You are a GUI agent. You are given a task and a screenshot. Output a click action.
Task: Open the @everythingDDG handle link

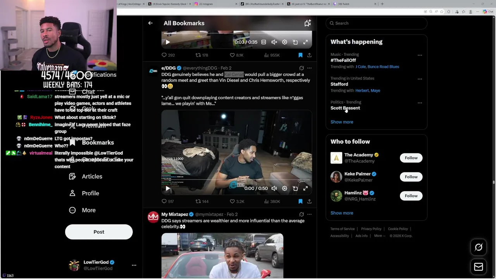coord(200,68)
